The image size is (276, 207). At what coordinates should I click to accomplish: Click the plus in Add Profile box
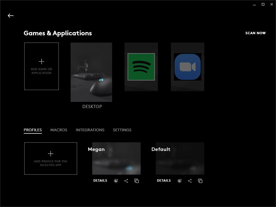click(x=50, y=154)
